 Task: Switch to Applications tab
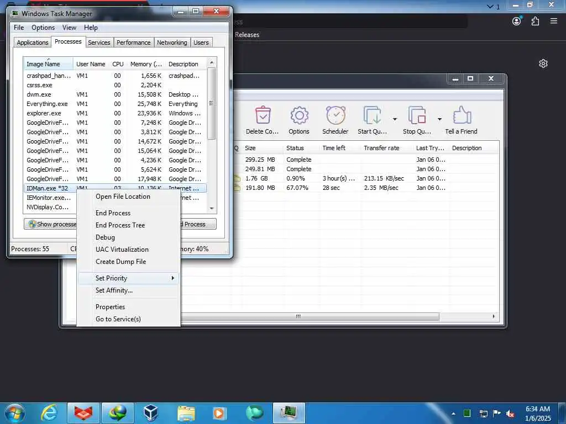(33, 43)
